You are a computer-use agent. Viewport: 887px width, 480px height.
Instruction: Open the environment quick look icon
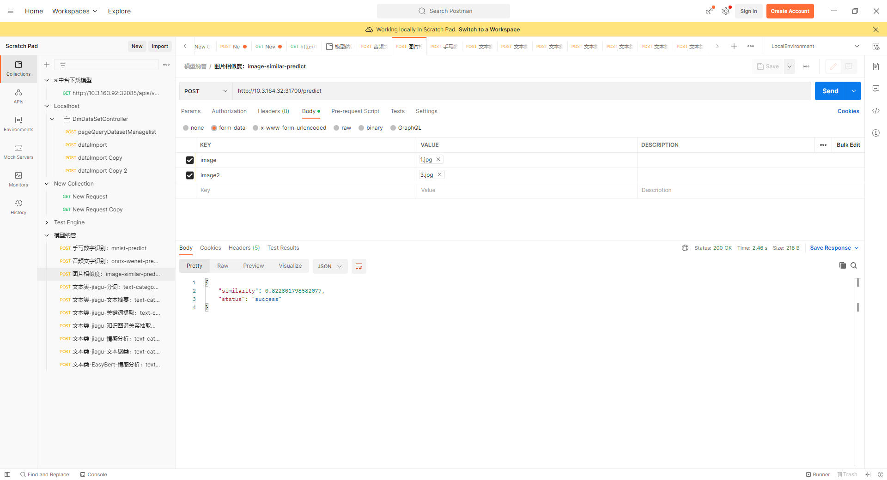876,46
